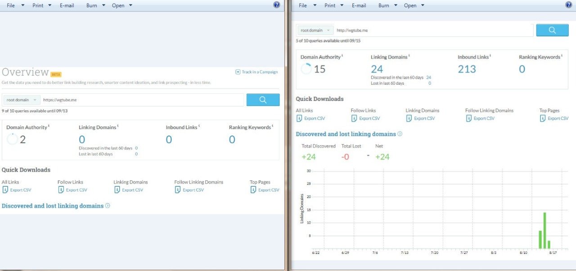Screen dimensions: 576x271
Task: Click Discovered and lost linking domains, right window
Action: tap(346, 134)
